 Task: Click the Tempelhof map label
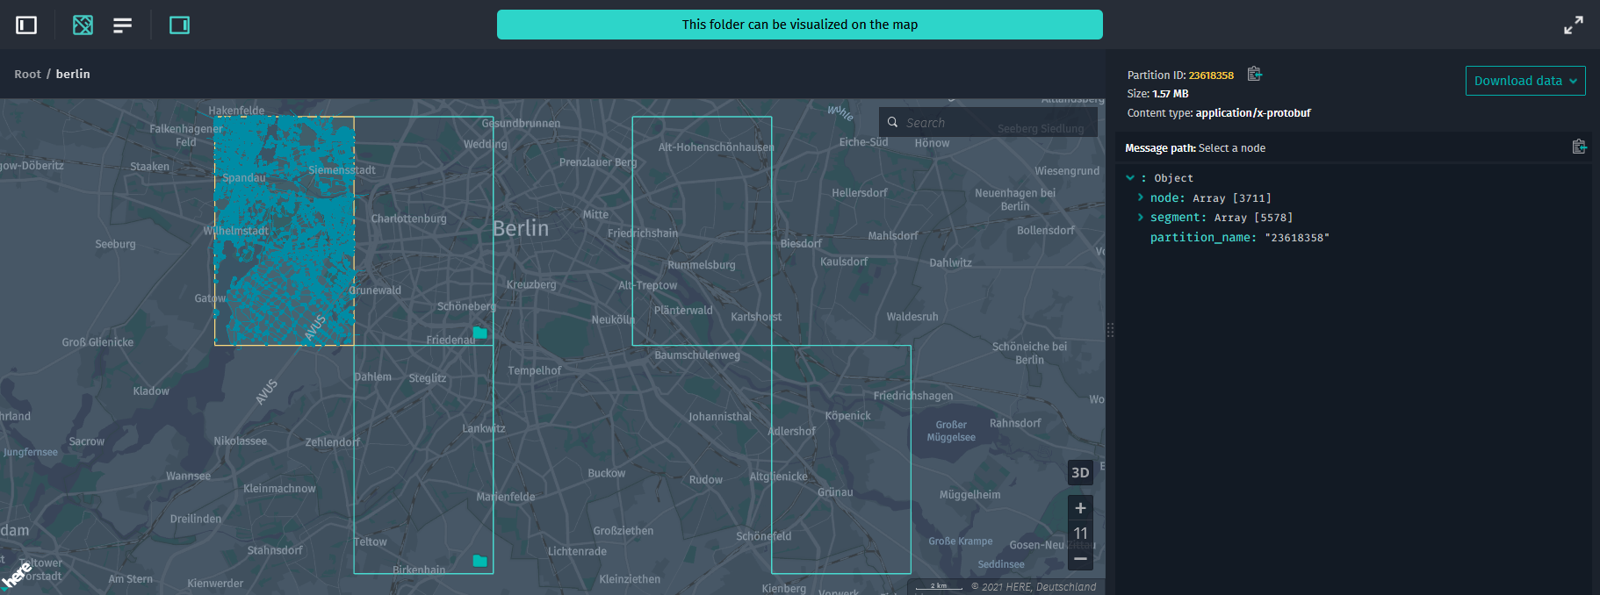click(x=534, y=370)
